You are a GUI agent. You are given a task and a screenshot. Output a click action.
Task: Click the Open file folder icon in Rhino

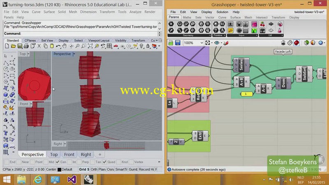pyautogui.click(x=13, y=46)
